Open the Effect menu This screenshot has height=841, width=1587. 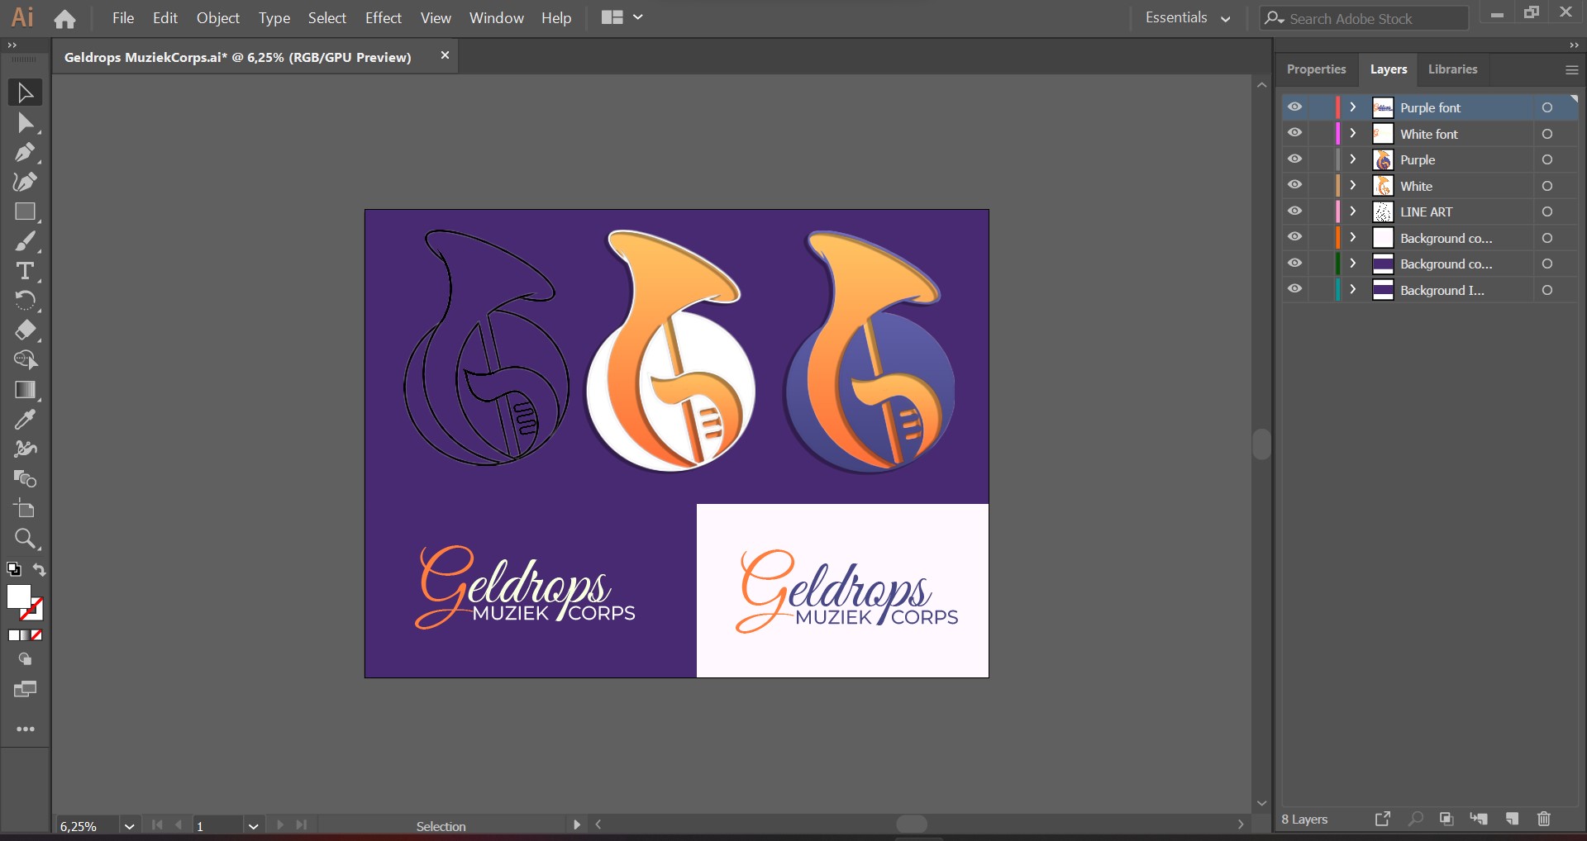coord(383,18)
